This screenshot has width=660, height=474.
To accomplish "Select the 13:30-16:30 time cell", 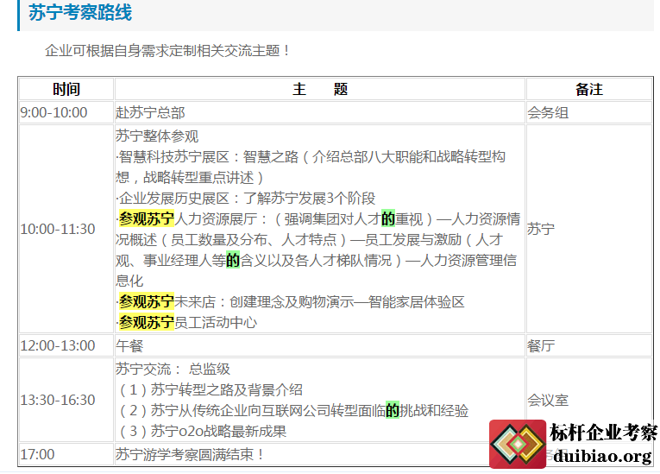I will click(66, 400).
